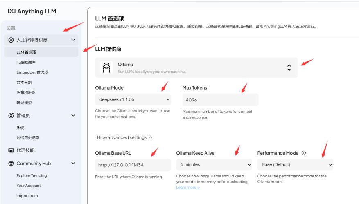The height and width of the screenshot is (204, 359).
Task: Click the Community Hub label
Action: click(x=34, y=164)
